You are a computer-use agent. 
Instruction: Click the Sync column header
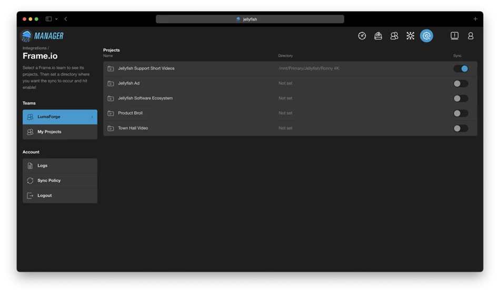click(x=457, y=56)
